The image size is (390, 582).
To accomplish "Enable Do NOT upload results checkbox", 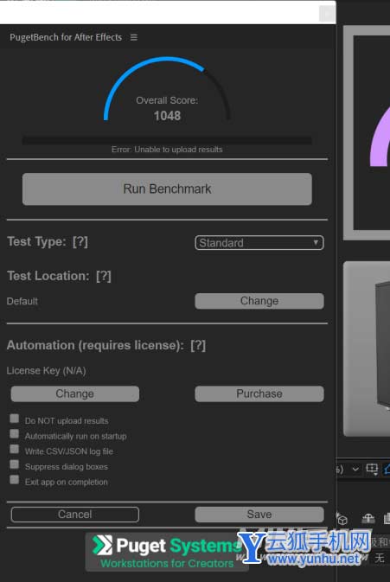I will coord(15,419).
